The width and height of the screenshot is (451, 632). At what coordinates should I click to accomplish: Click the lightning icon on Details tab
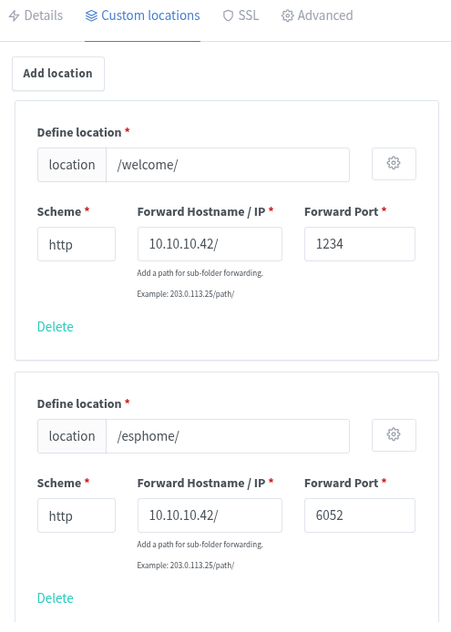click(14, 15)
